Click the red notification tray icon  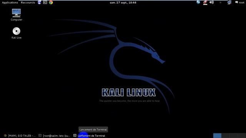pyautogui.click(x=205, y=3)
